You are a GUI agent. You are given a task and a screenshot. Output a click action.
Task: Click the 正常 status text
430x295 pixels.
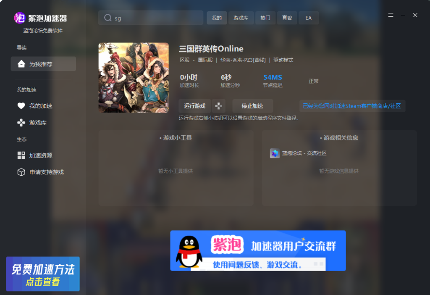click(313, 81)
